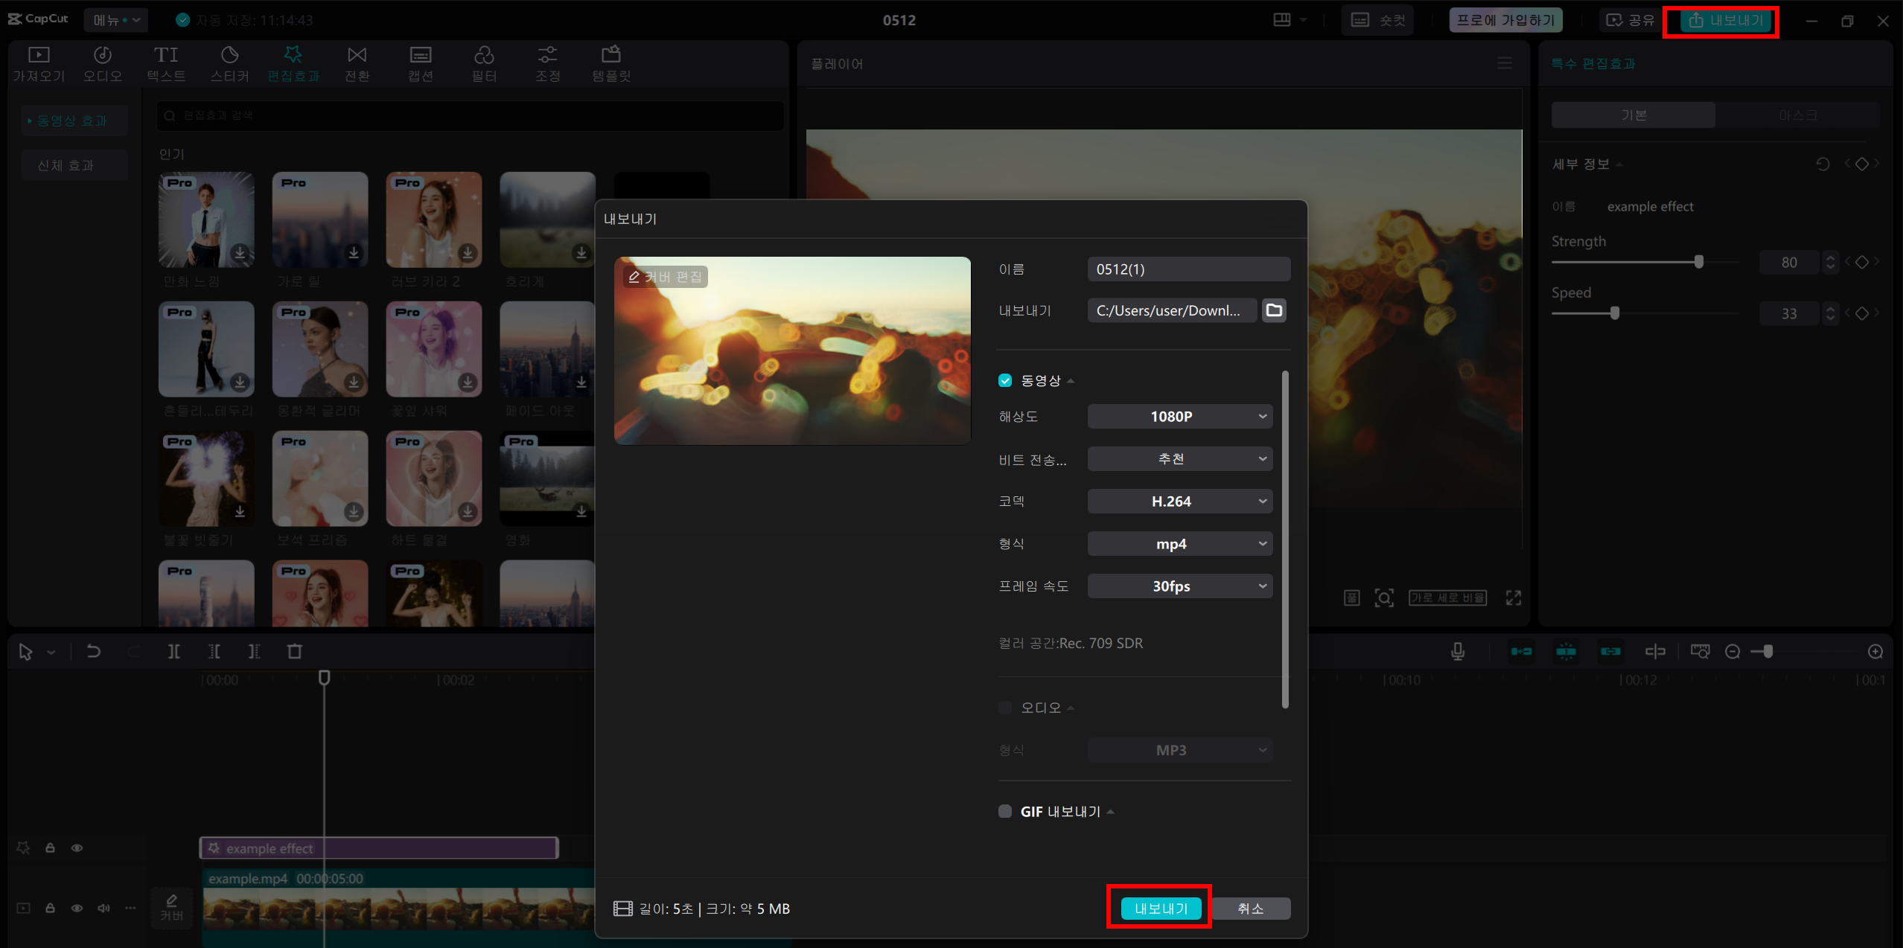Image resolution: width=1903 pixels, height=948 pixels.
Task: Lock the effect track
Action: (x=50, y=848)
